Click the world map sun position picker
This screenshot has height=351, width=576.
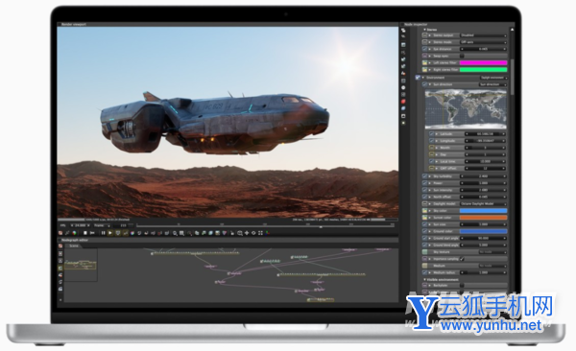[x=466, y=109]
